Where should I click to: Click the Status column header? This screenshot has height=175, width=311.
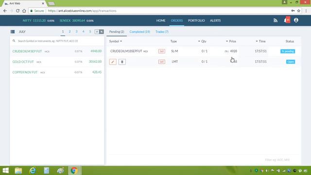coord(290,41)
